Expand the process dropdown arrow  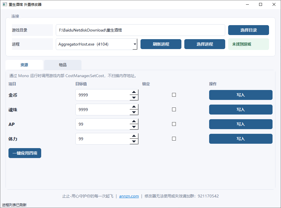pos(135,44)
